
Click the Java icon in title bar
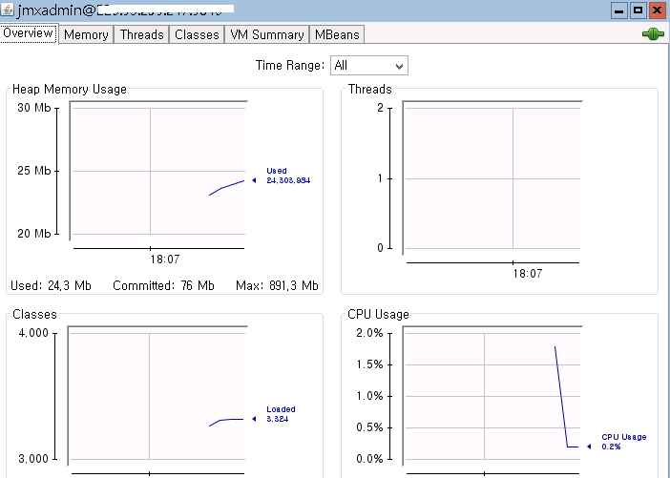pos(9,10)
